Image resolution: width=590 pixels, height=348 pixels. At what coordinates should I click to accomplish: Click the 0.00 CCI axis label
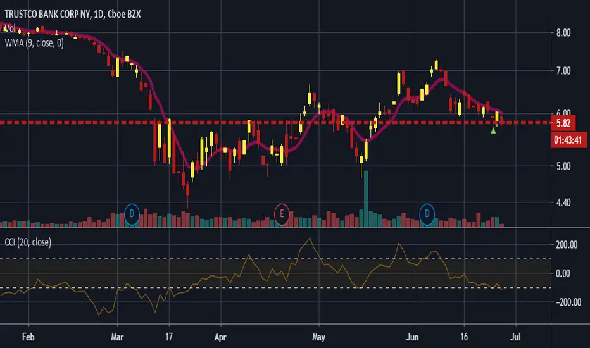(563, 273)
